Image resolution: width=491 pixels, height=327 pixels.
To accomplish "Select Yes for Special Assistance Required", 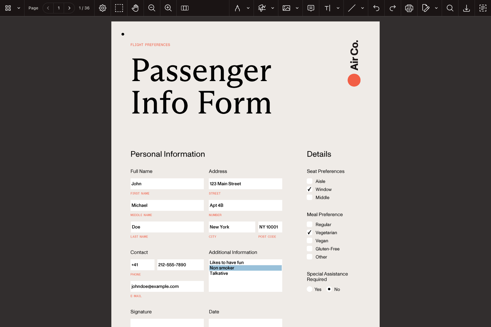I will tap(309, 289).
